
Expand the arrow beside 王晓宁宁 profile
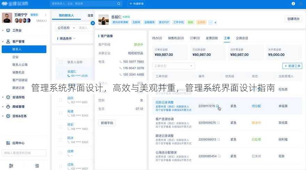[46, 15]
